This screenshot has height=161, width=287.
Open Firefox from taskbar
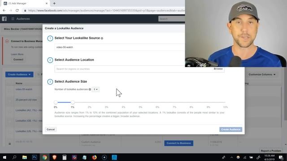pos(94,157)
